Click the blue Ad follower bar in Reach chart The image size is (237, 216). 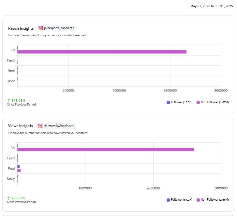point(18,48)
